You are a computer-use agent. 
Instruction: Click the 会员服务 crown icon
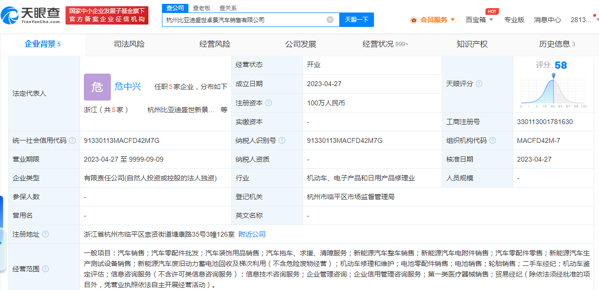pyautogui.click(x=413, y=20)
